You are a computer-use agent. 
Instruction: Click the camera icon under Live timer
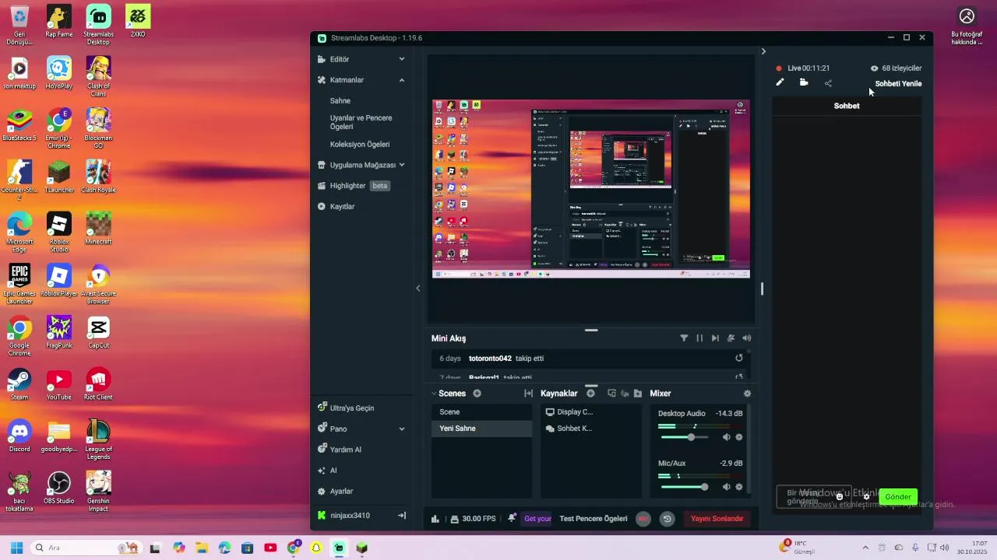pos(804,82)
